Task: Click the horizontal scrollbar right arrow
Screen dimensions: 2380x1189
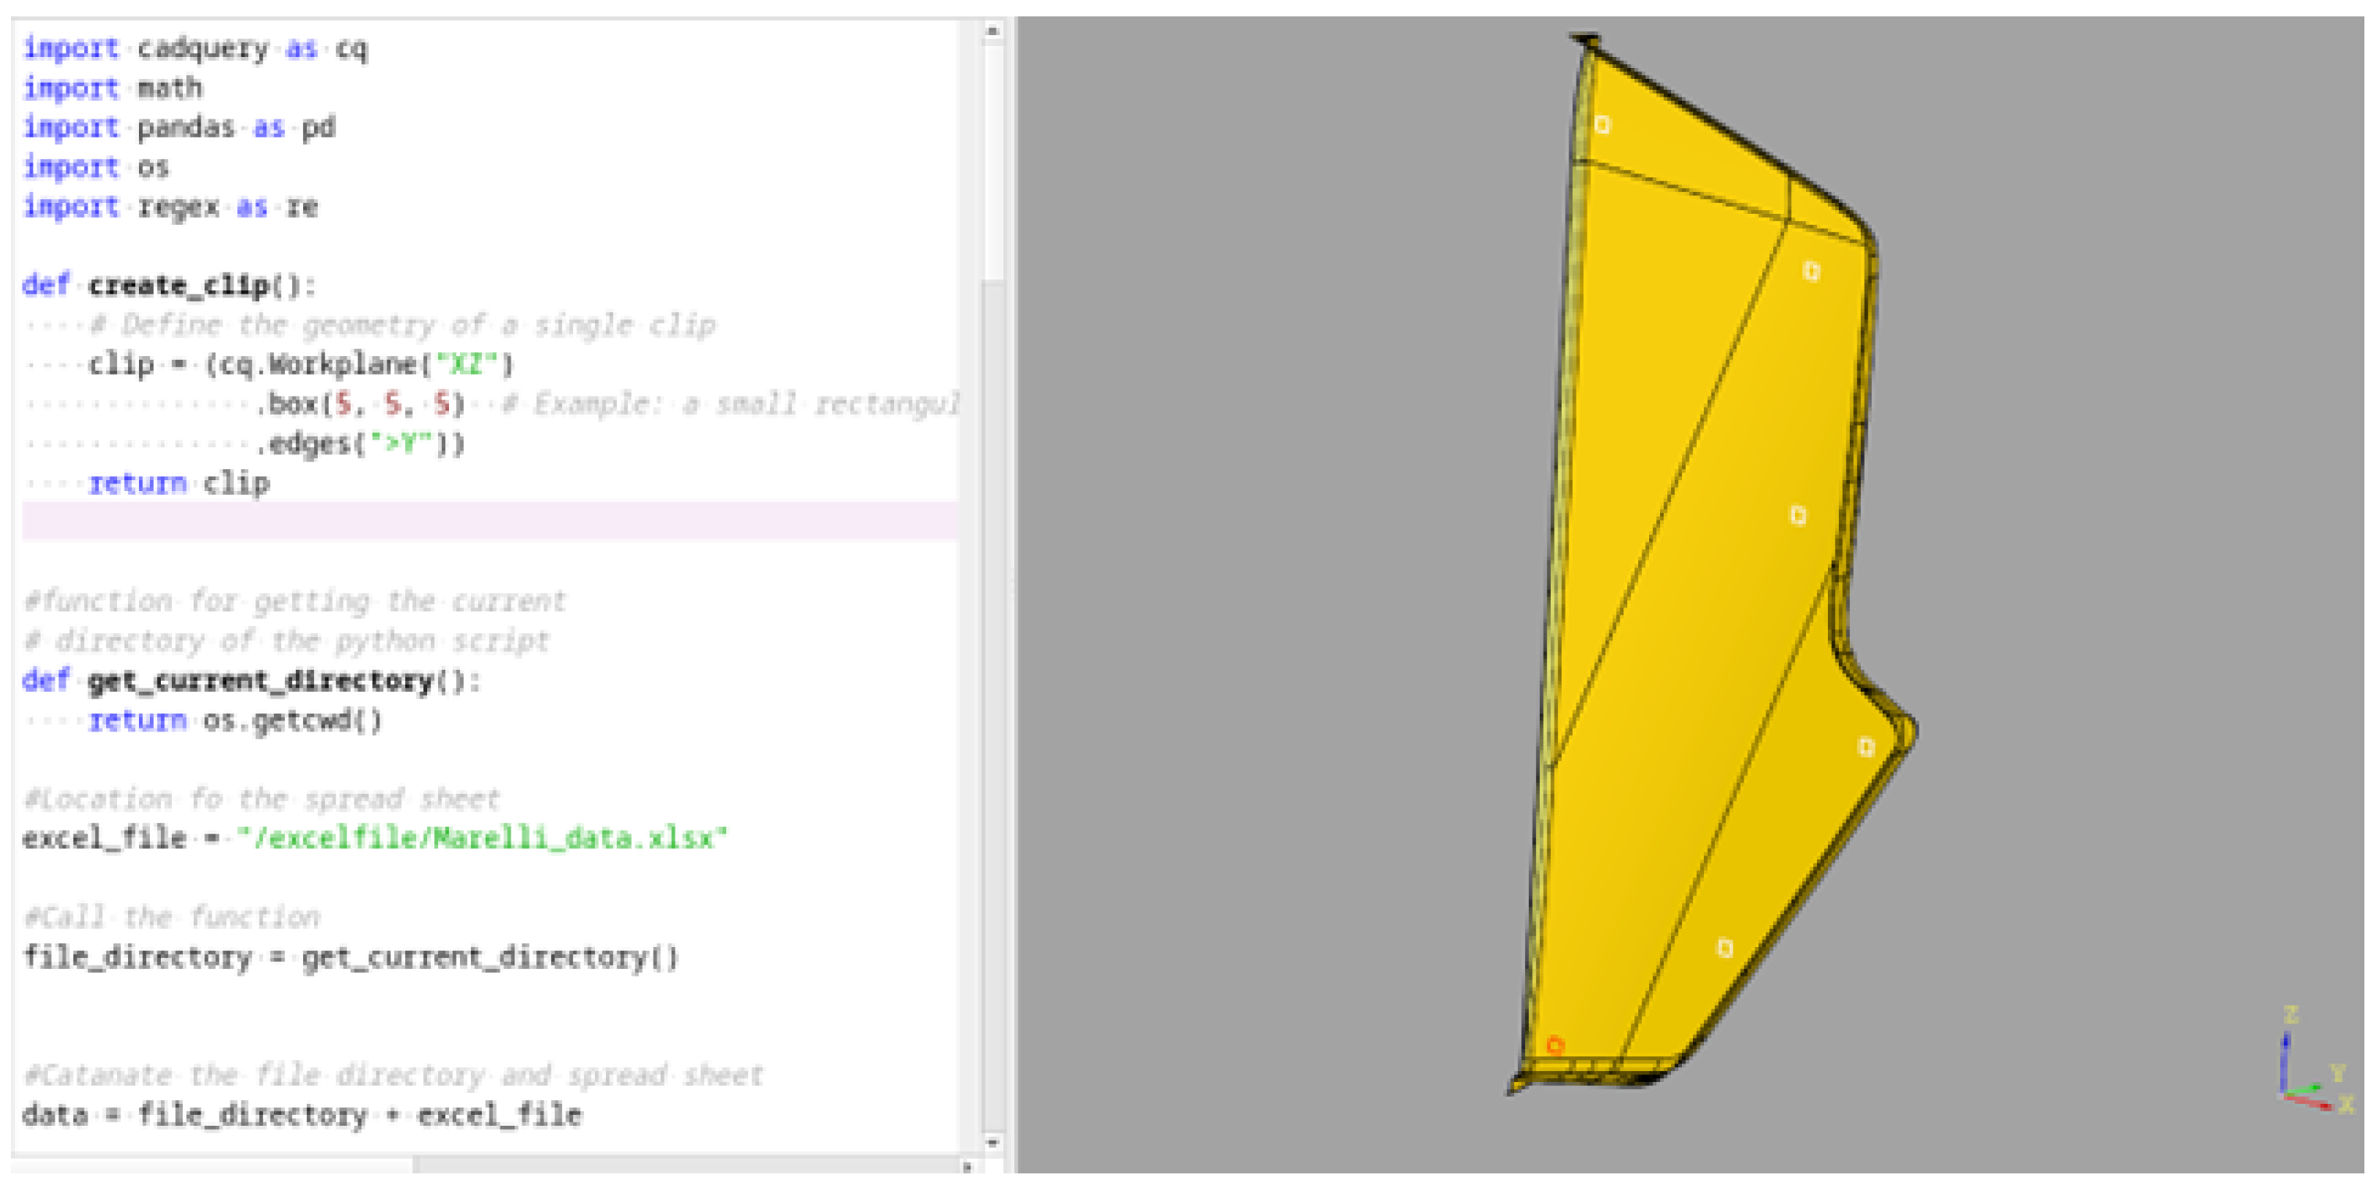Action: click(x=967, y=1167)
